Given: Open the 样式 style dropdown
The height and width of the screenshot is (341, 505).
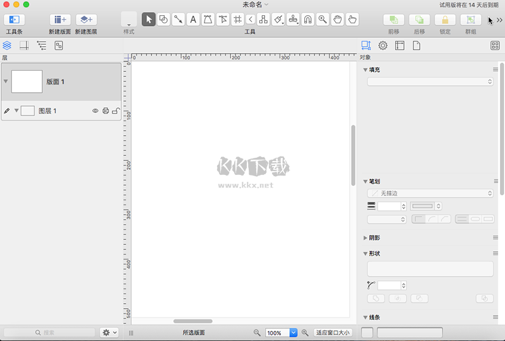Looking at the screenshot, I should (x=129, y=20).
